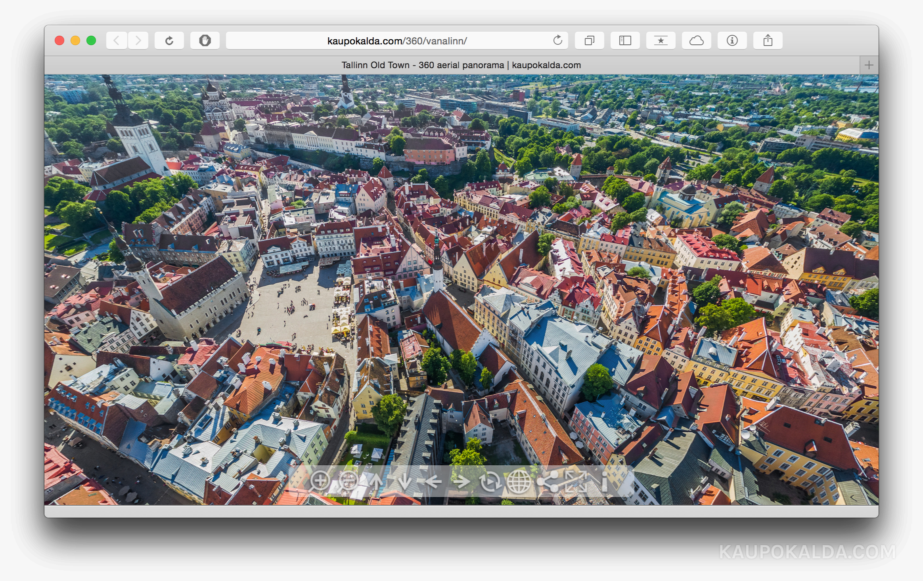The width and height of the screenshot is (923, 581).
Task: Open the tab overview icon
Action: (589, 40)
